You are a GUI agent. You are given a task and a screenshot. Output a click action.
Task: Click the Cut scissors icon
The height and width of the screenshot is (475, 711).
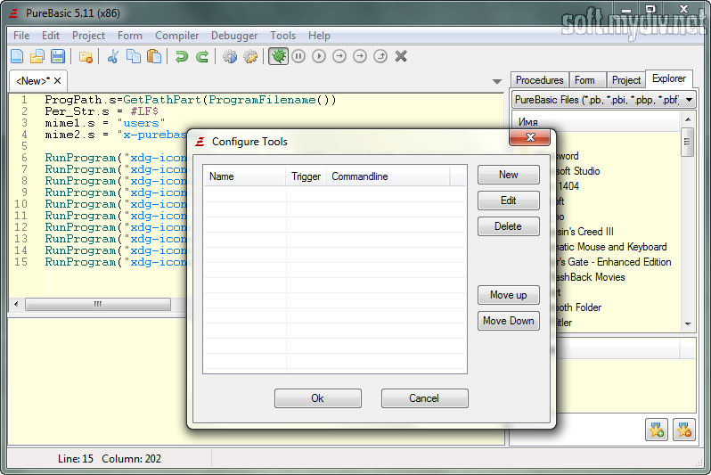(x=113, y=56)
